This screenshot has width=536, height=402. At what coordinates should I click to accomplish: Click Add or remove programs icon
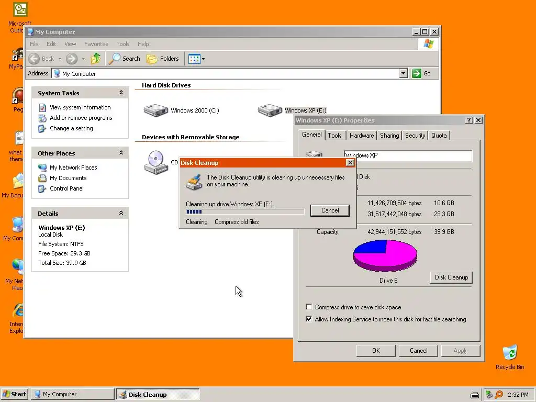click(x=42, y=118)
